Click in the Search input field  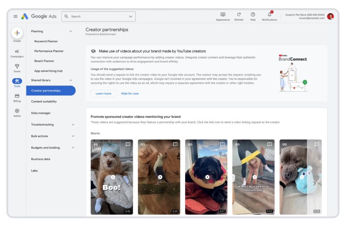98,16
